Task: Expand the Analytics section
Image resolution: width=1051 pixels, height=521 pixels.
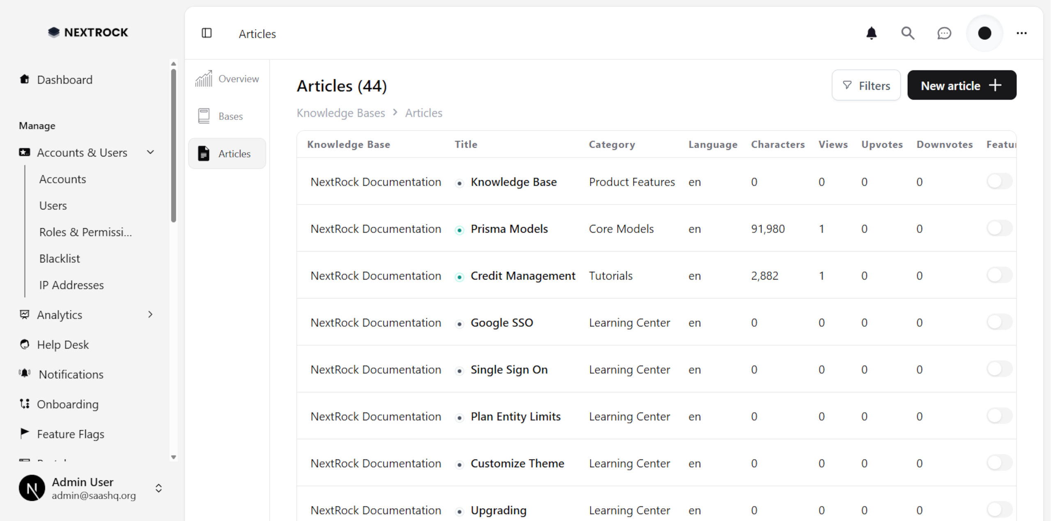Action: point(150,314)
